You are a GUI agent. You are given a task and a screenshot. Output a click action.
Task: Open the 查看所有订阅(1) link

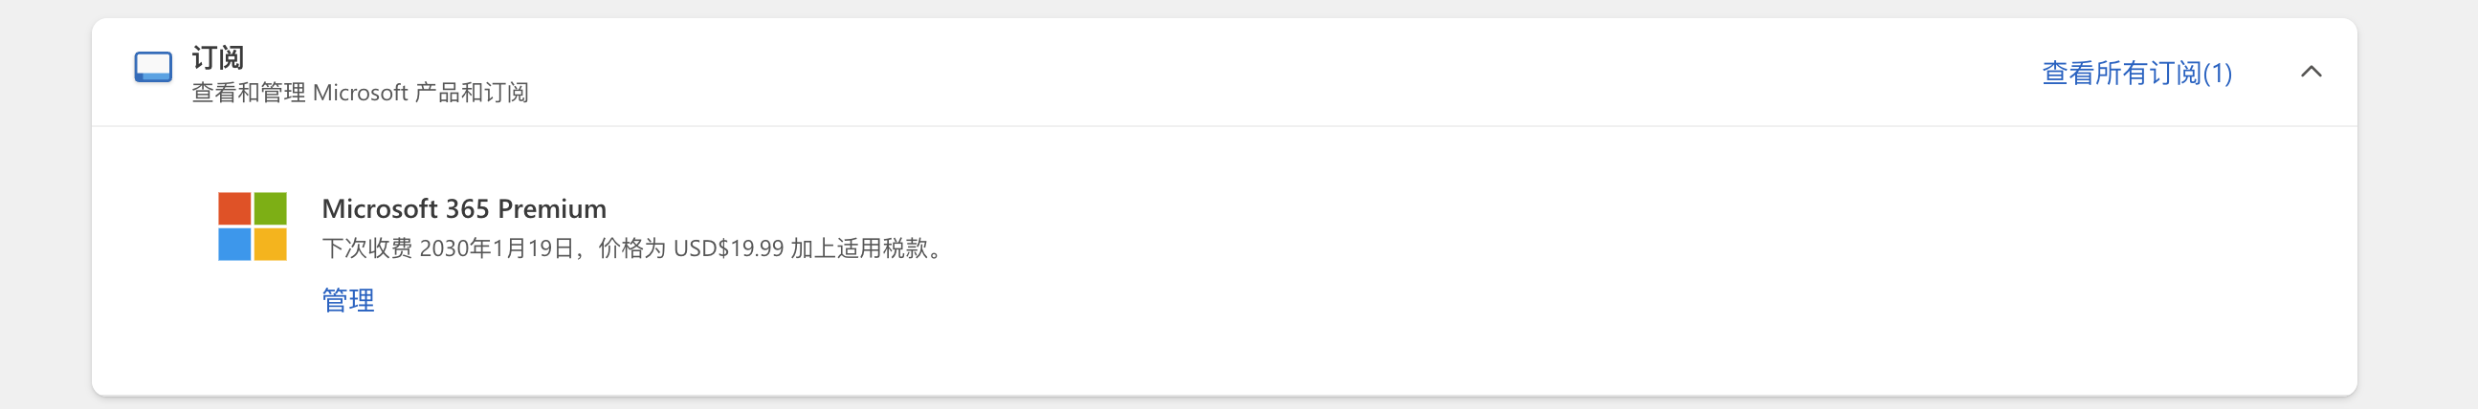pos(2136,73)
